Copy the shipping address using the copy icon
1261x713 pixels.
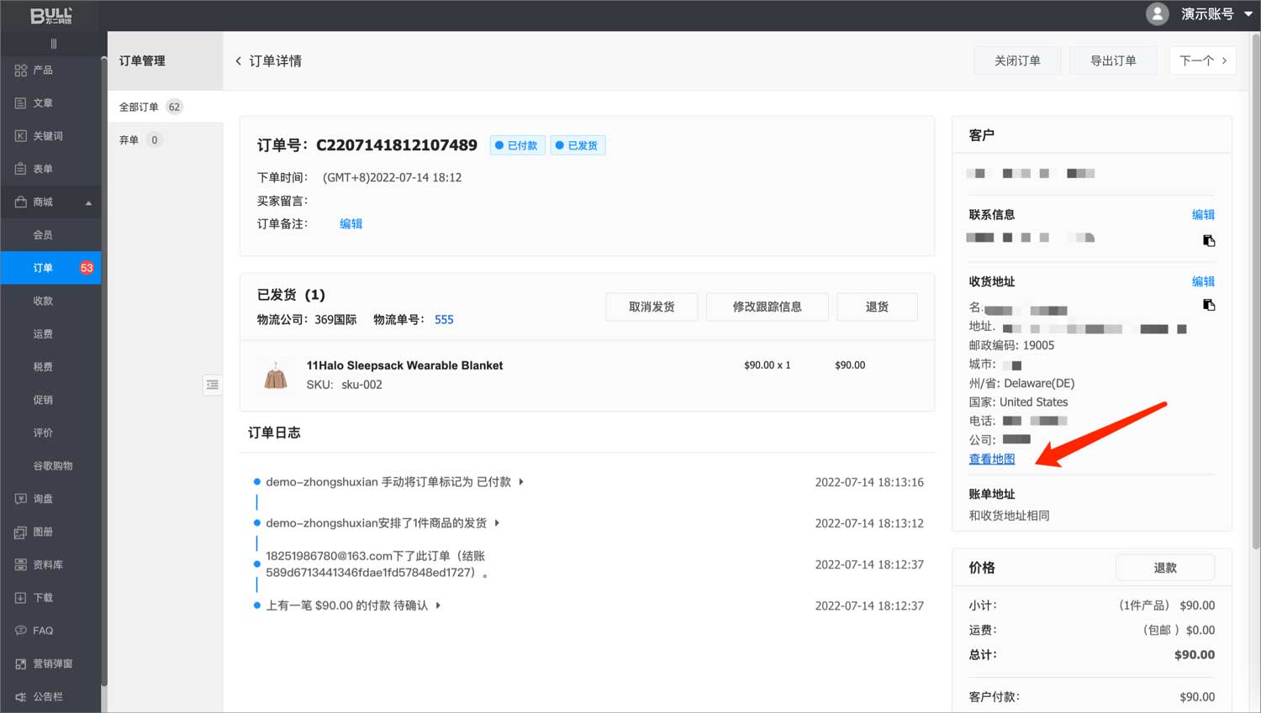click(1209, 305)
